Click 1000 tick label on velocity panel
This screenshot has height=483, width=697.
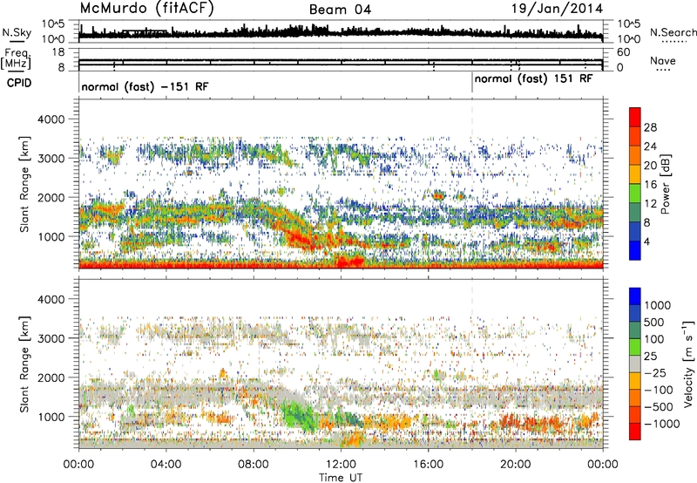pos(54,417)
